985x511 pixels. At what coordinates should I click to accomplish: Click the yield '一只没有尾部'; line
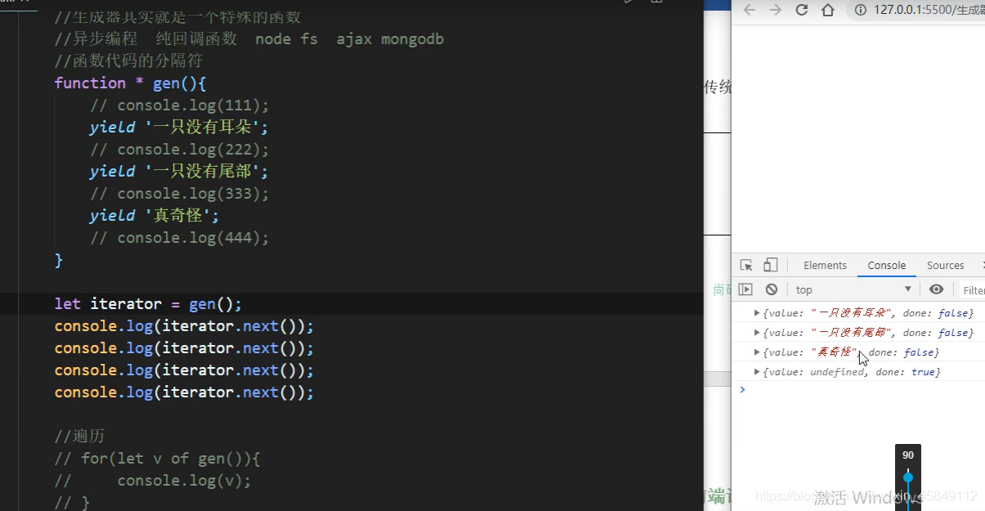(179, 172)
